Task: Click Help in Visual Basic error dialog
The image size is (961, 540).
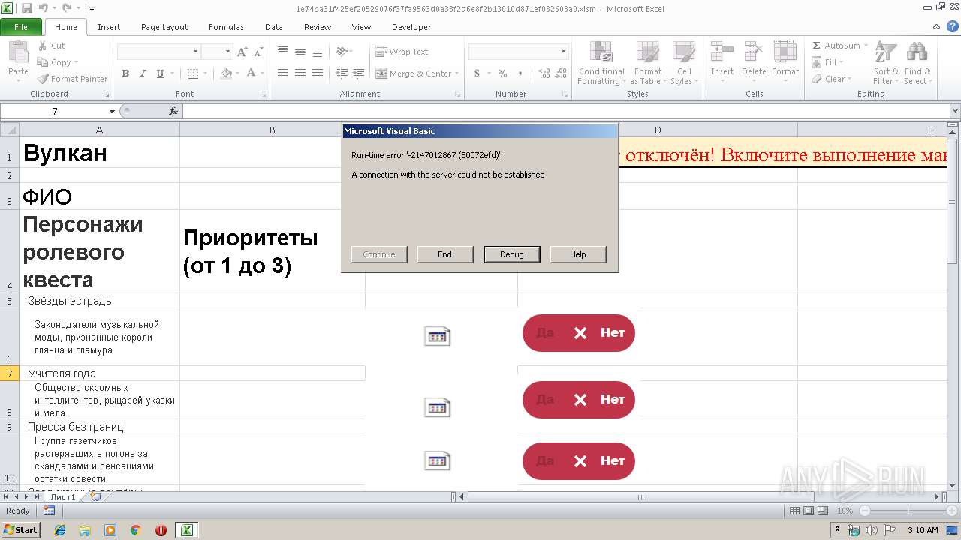Action: click(x=578, y=254)
